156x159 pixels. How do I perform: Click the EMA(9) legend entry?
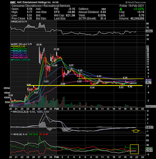coord(18,47)
